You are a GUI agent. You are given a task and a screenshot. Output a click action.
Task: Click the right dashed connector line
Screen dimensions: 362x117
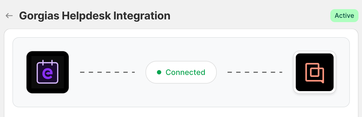[255, 72]
